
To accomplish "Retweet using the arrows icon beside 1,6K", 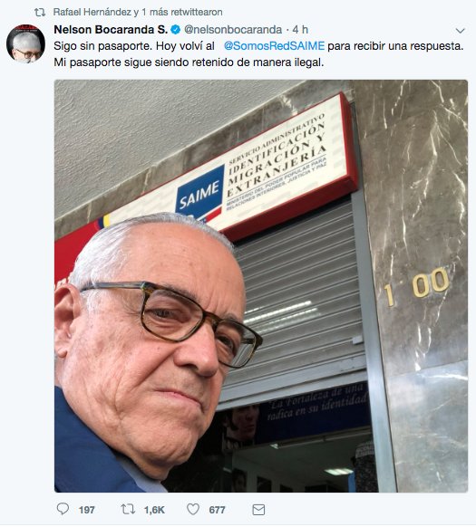I will pyautogui.click(x=128, y=509).
